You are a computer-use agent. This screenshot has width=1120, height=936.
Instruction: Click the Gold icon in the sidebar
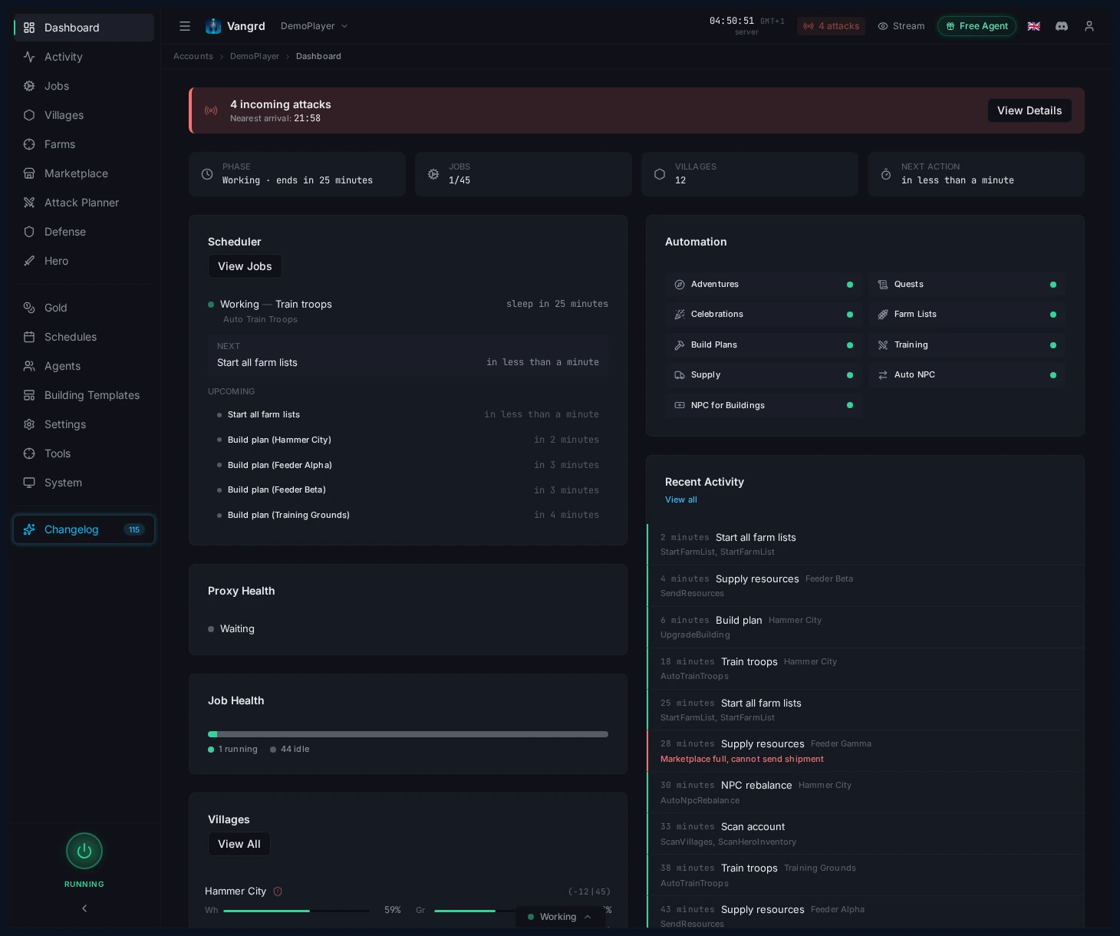coord(28,308)
